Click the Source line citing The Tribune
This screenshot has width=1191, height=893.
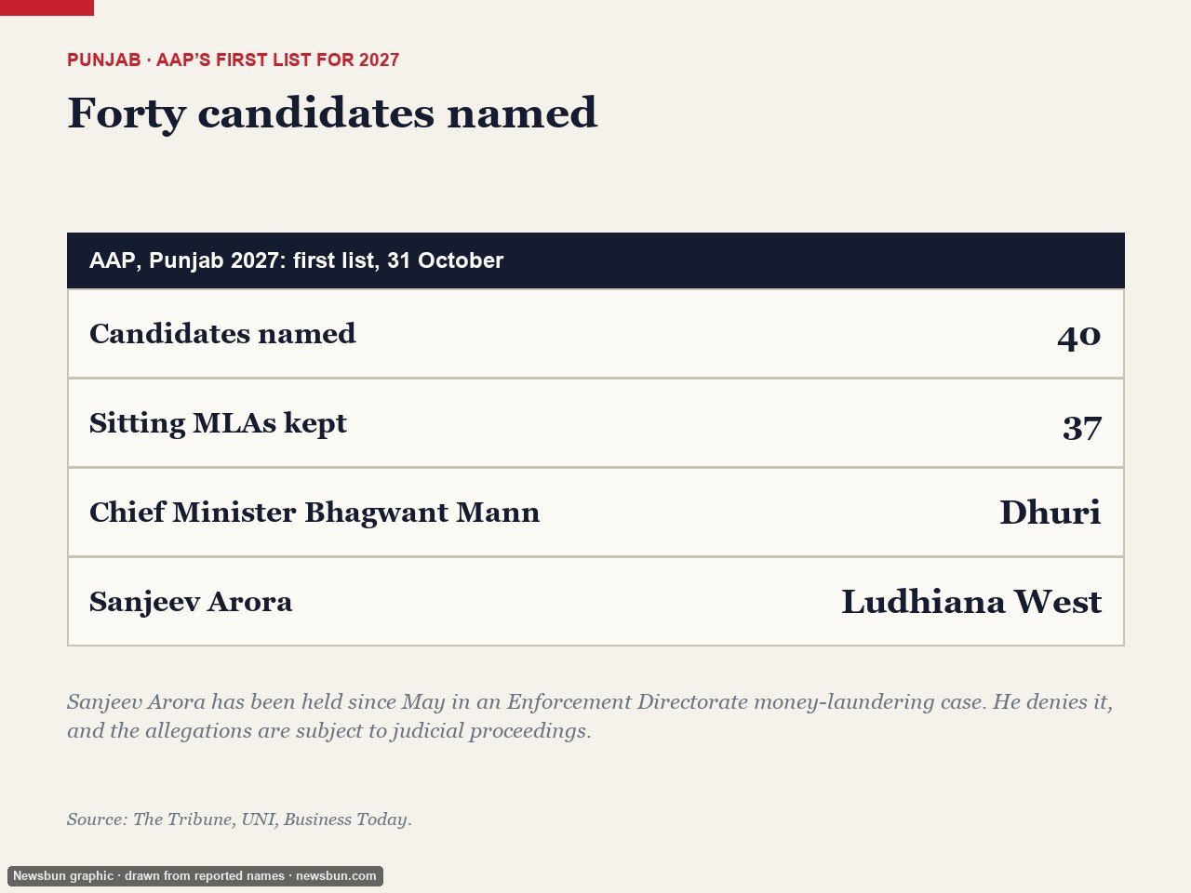click(239, 820)
